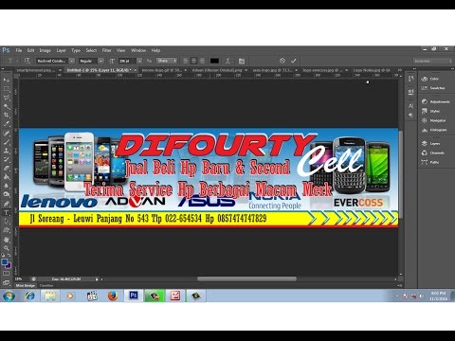This screenshot has width=455, height=341.
Task: Open the tool preset picker arrow
Action: pyautogui.click(x=17, y=61)
